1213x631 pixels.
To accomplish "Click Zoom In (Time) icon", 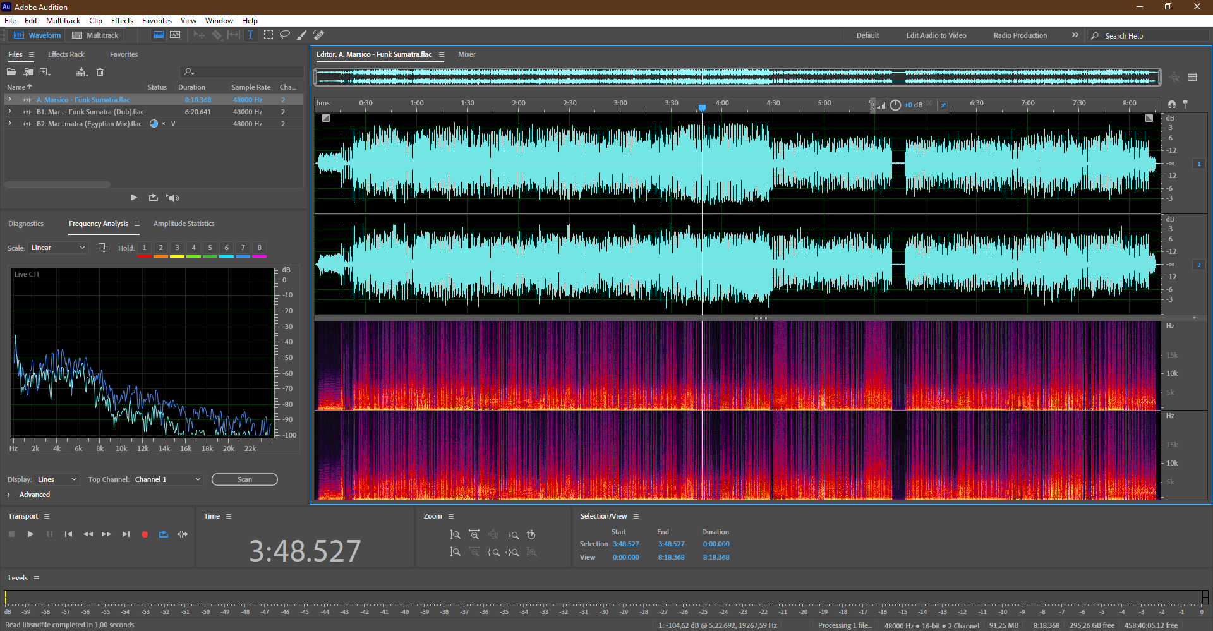I will pos(474,535).
